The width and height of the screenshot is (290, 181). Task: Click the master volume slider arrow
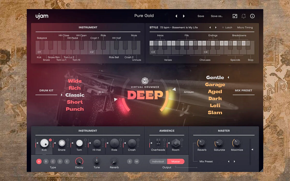(x=252, y=149)
